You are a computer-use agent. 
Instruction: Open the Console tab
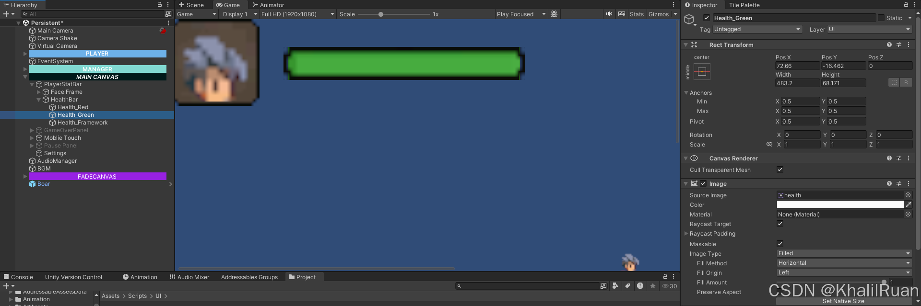coord(18,277)
